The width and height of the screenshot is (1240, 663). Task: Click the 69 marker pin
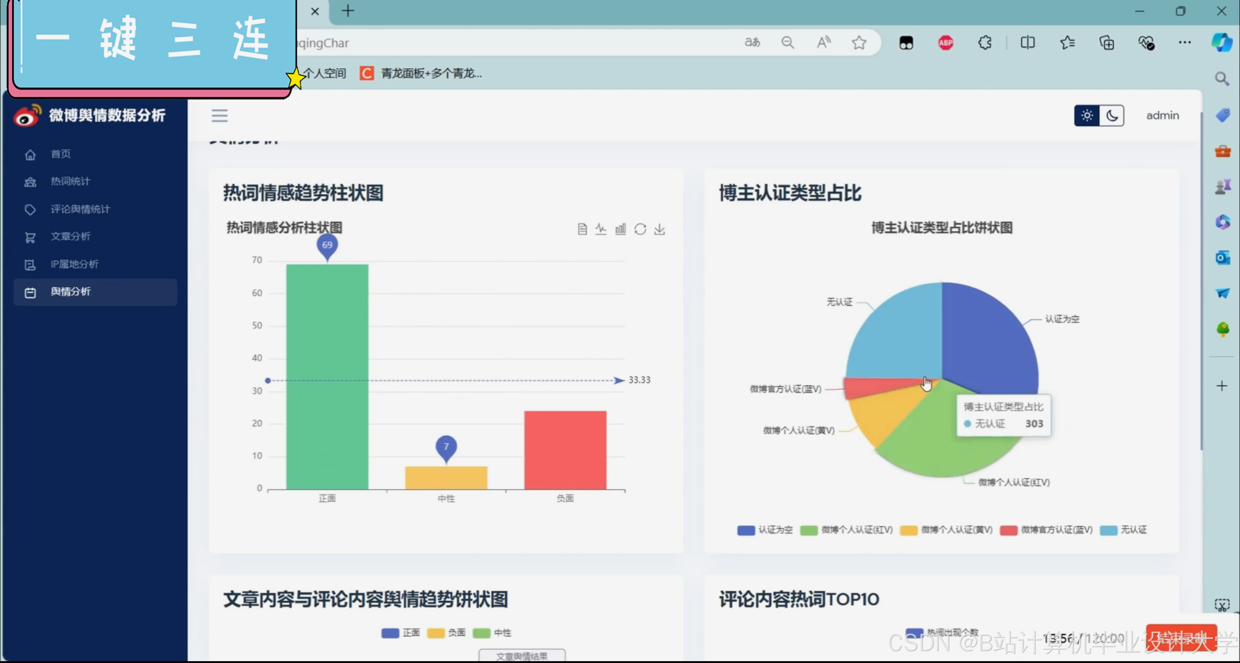(327, 246)
